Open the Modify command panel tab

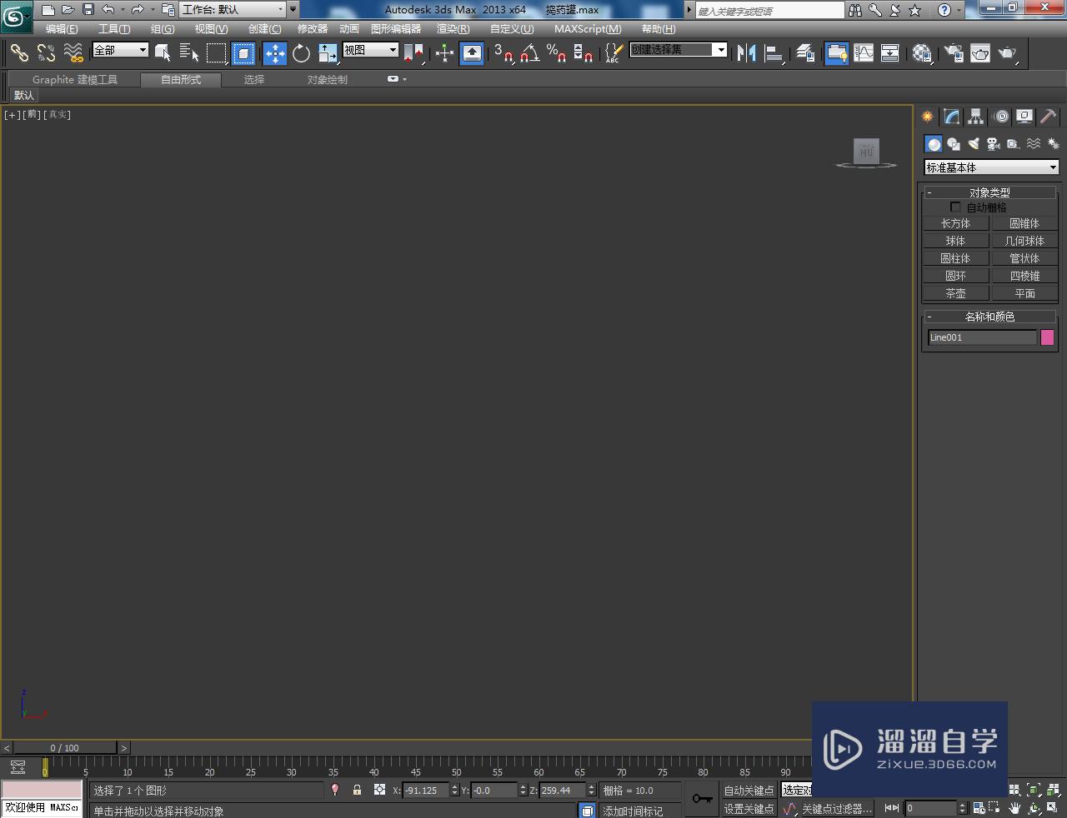coord(951,117)
